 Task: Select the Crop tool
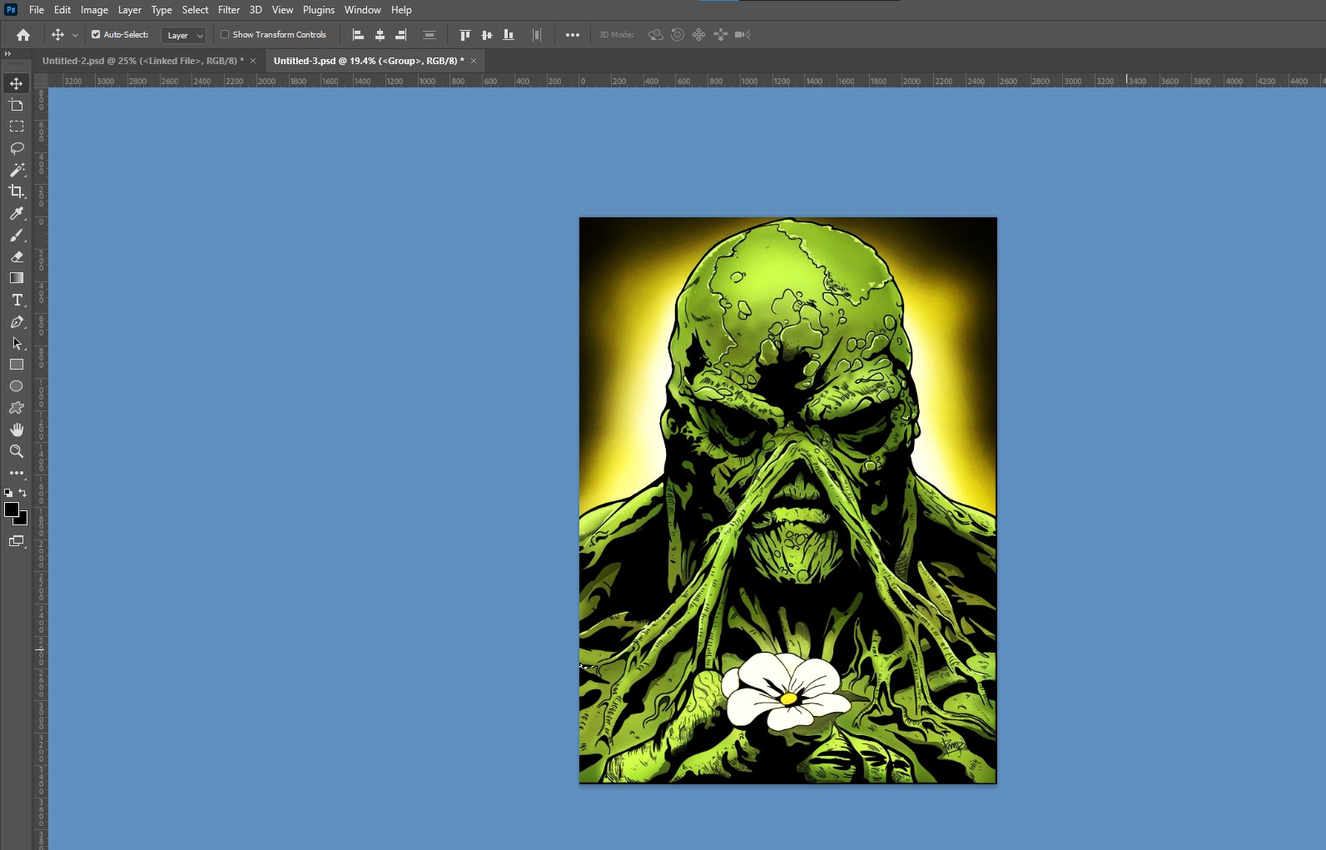click(16, 191)
